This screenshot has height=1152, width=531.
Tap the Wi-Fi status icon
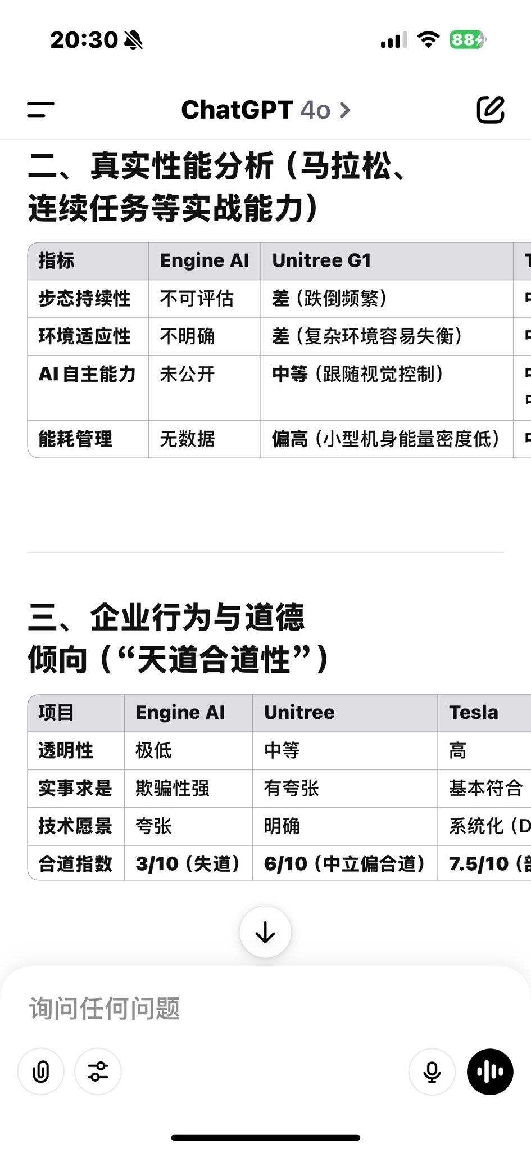[x=428, y=39]
